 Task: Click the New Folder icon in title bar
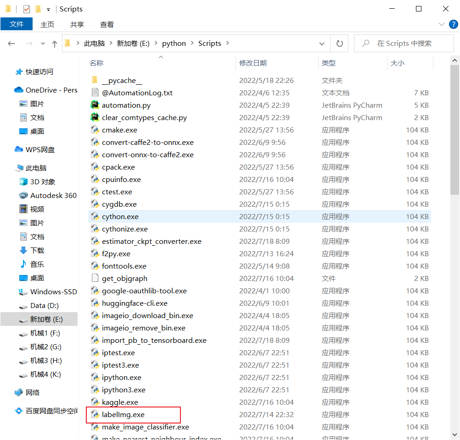[x=38, y=9]
